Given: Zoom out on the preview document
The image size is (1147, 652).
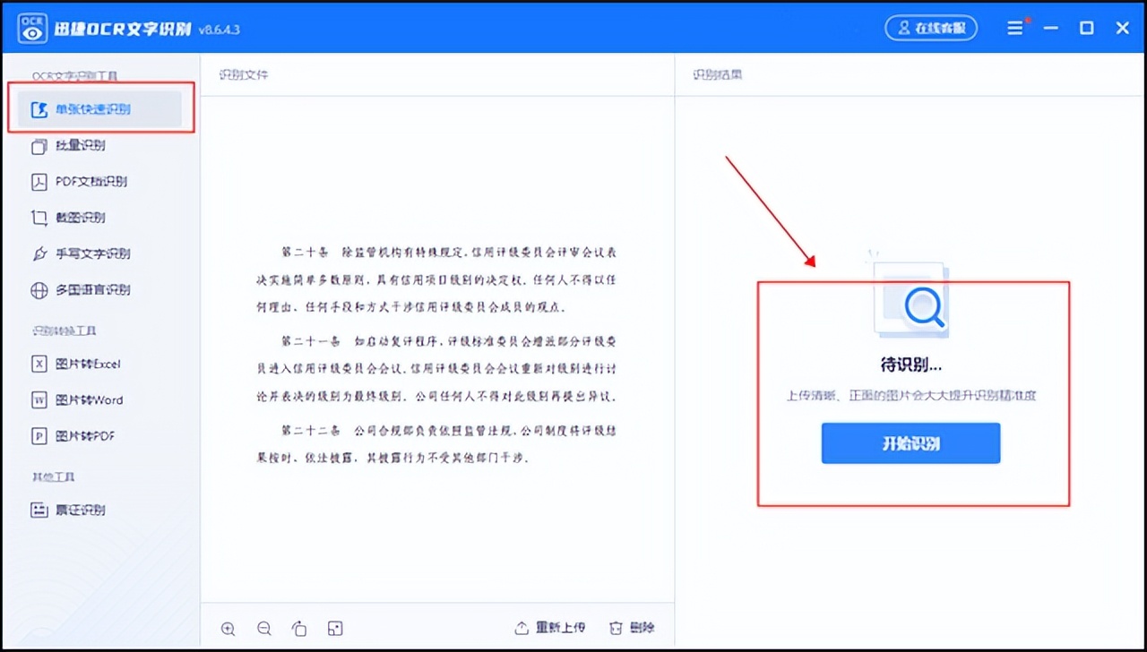Looking at the screenshot, I should click(x=263, y=628).
